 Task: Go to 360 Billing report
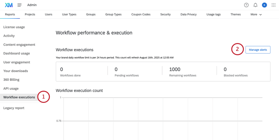[x=12, y=80]
